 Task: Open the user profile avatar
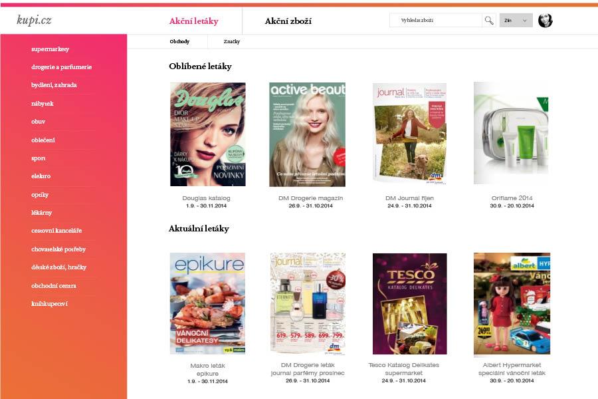click(x=545, y=20)
